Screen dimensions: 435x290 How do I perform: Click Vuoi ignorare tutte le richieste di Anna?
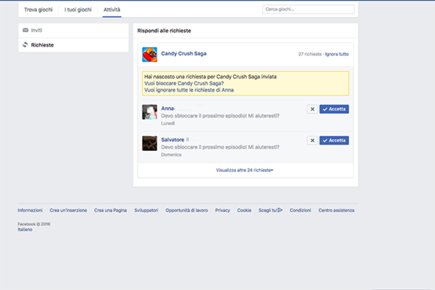point(189,90)
